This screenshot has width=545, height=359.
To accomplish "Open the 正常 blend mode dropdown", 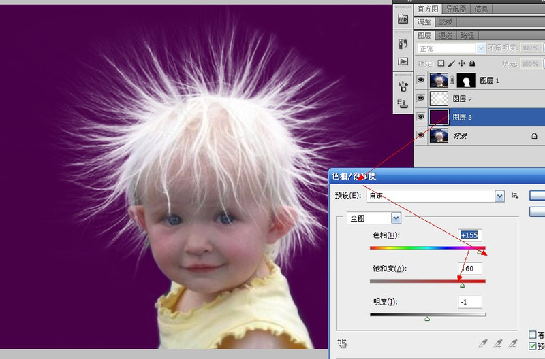I will point(451,48).
